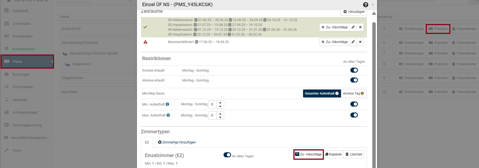Remove the seasonal period row with X icon
Image resolution: width=479 pixels, height=168 pixels.
coord(360,27)
